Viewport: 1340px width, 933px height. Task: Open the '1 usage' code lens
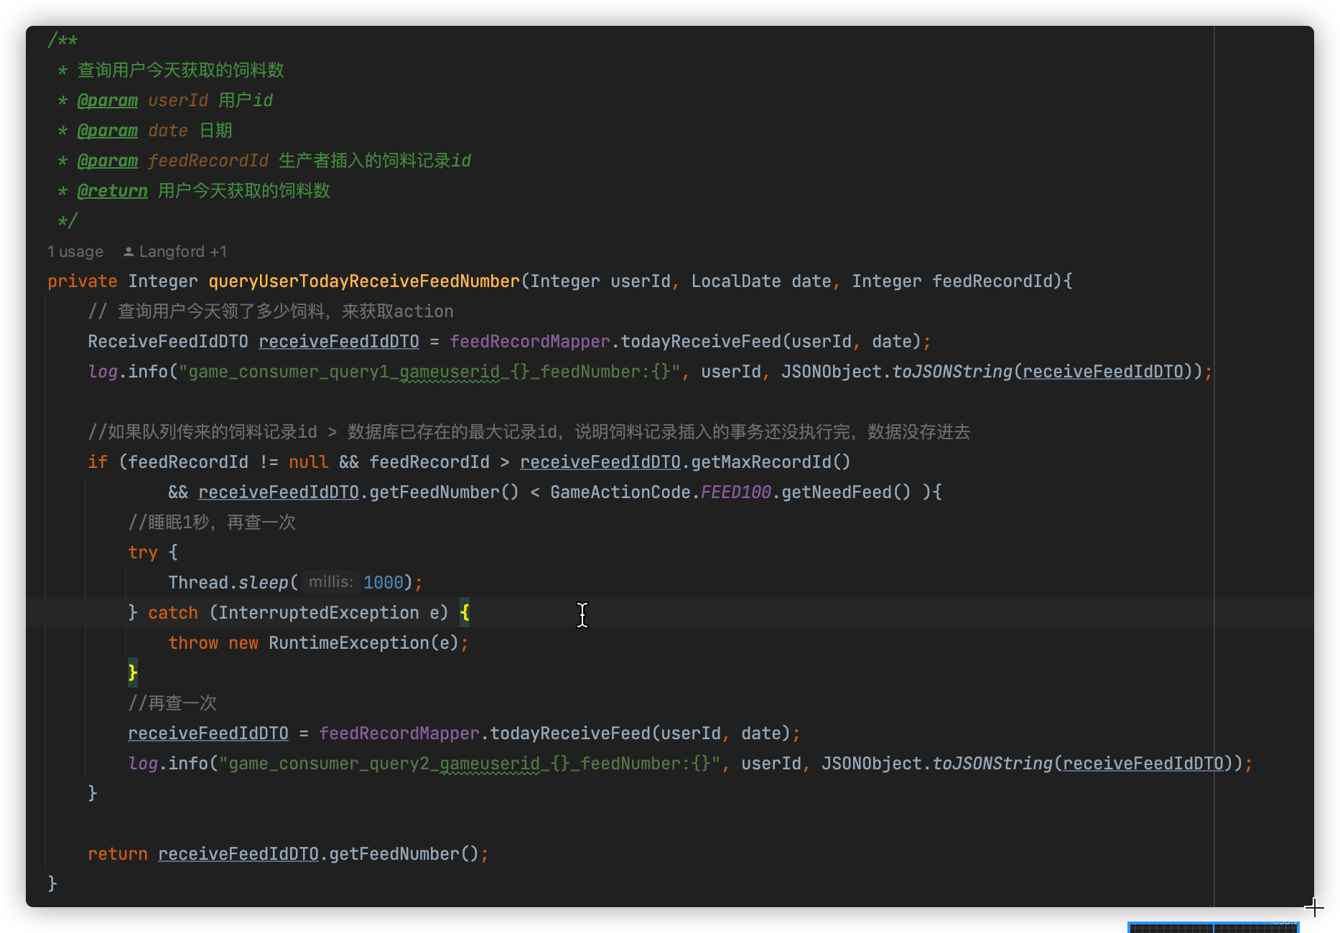click(75, 252)
